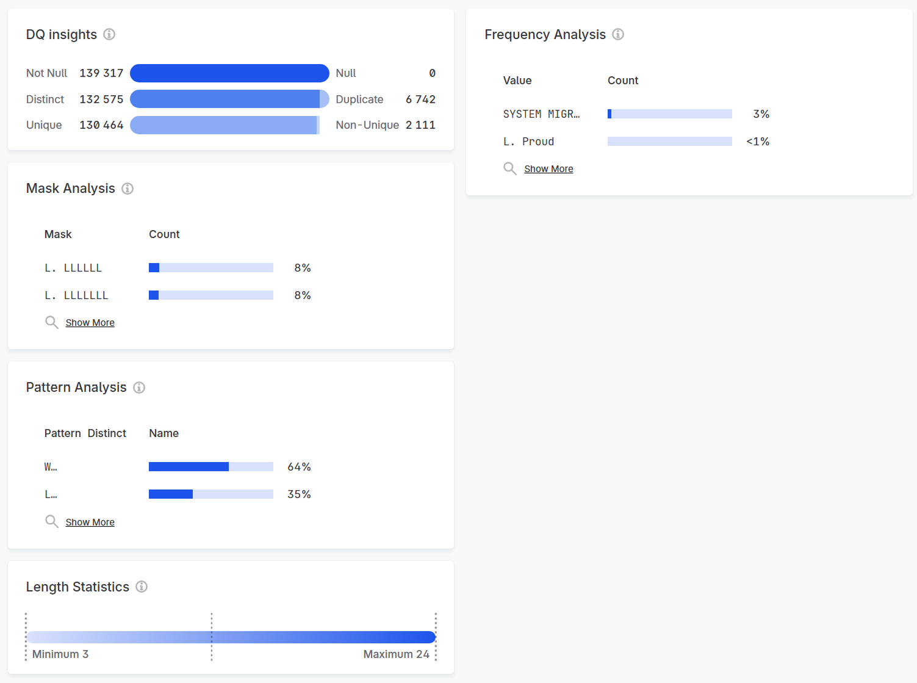
Task: Click the magnifier icon in Frequency Analysis
Action: [510, 168]
